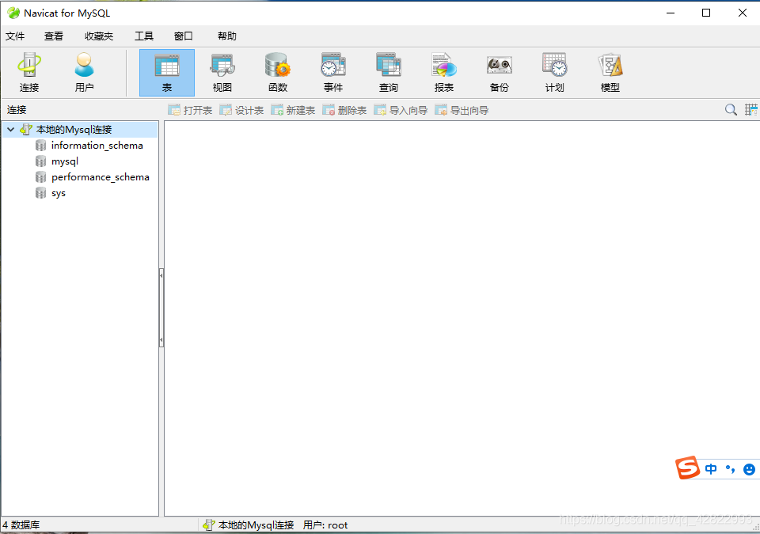This screenshot has height=534, width=760.
Task: Select the information_schema database
Action: (97, 146)
